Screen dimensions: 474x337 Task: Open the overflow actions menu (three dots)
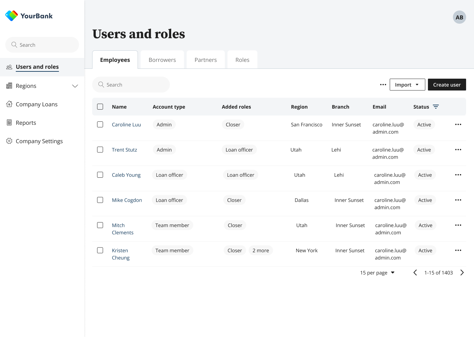[x=383, y=85]
